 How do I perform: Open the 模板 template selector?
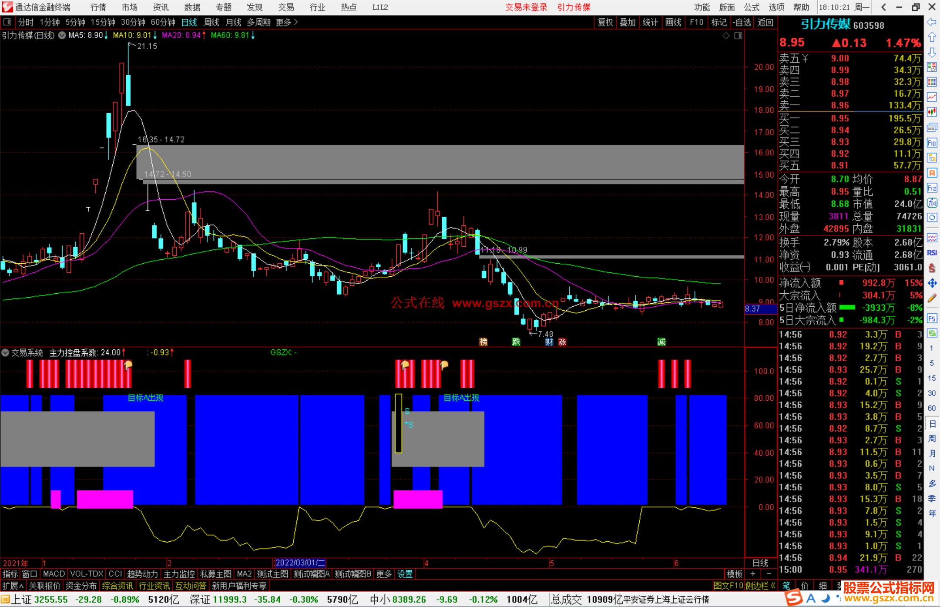tap(735, 574)
